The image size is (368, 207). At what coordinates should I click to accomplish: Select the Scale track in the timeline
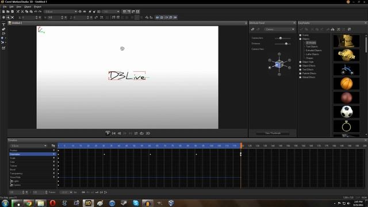click(x=32, y=158)
